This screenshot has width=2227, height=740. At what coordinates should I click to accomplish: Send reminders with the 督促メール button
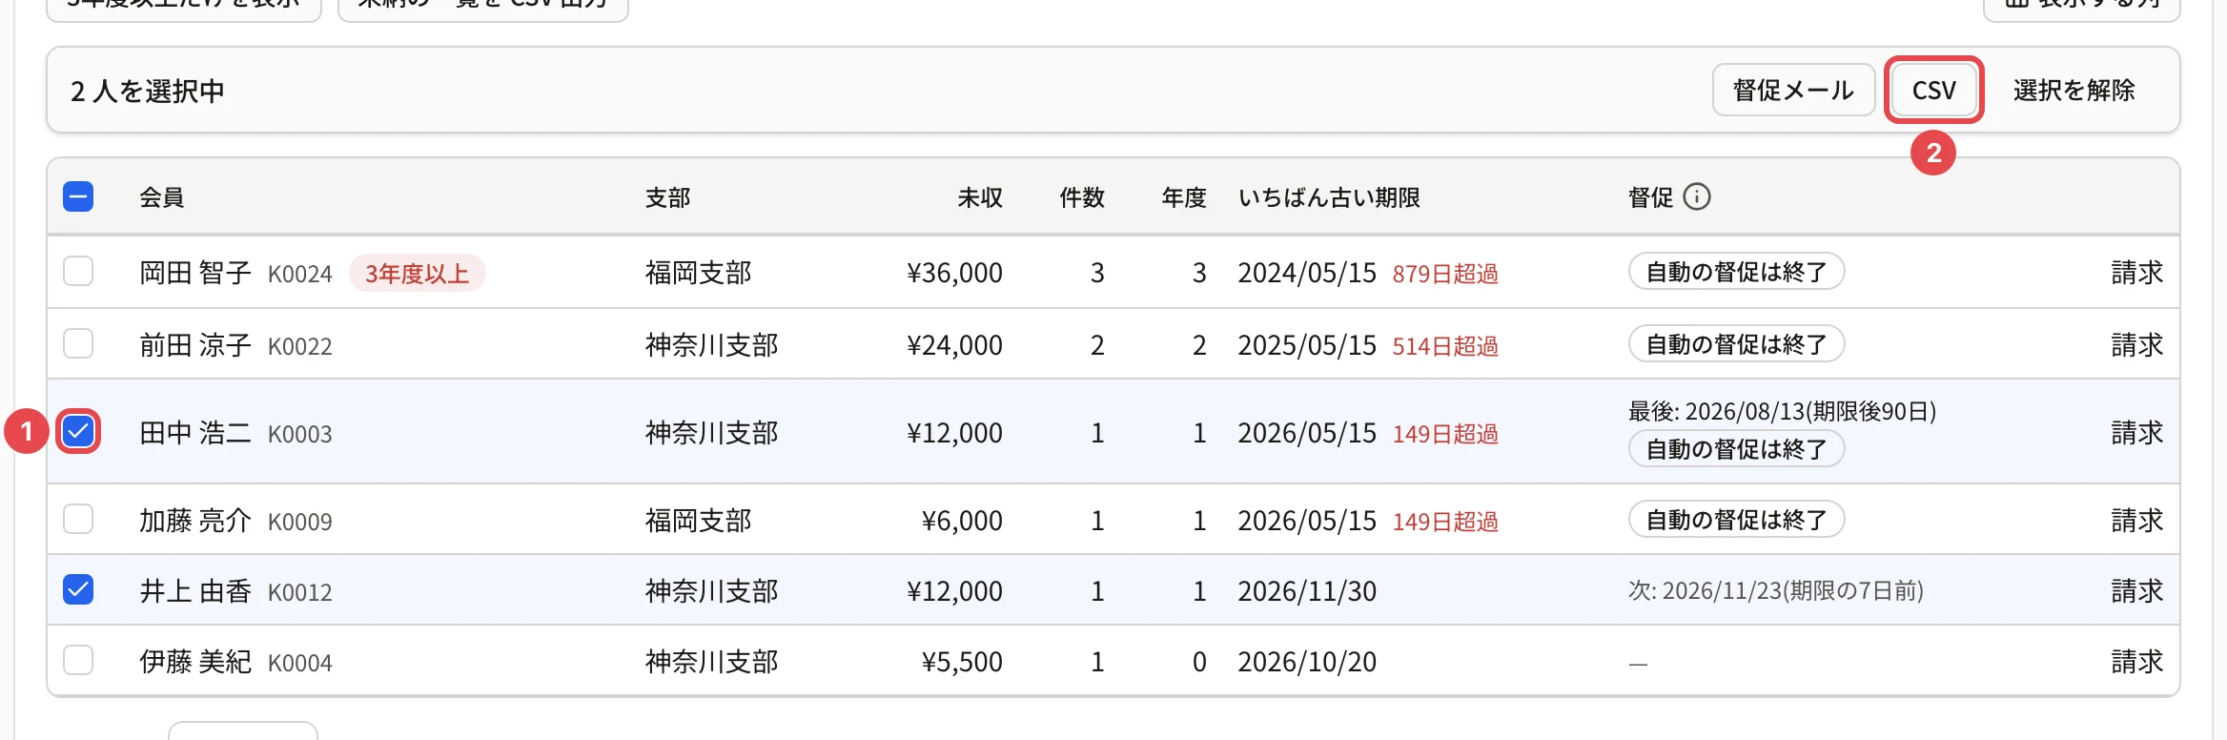pos(1793,90)
